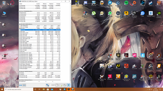Select the GPU Memory Clock row
The image size is (163, 91).
point(40,33)
